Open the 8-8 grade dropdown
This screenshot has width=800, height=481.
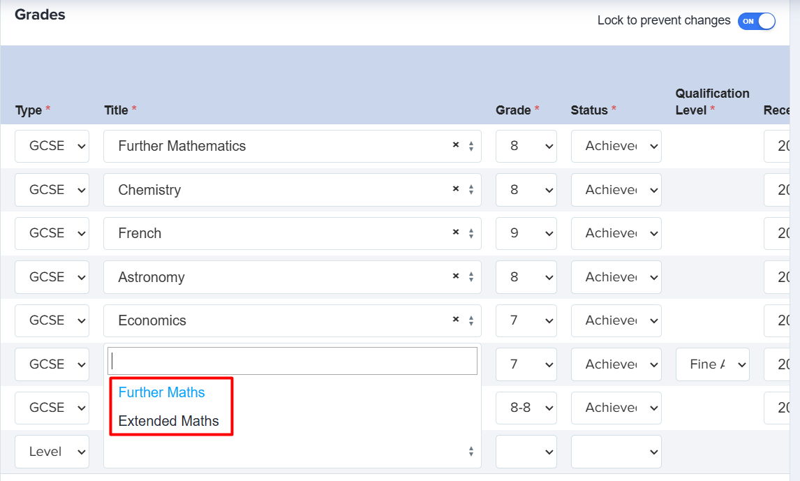click(x=526, y=408)
